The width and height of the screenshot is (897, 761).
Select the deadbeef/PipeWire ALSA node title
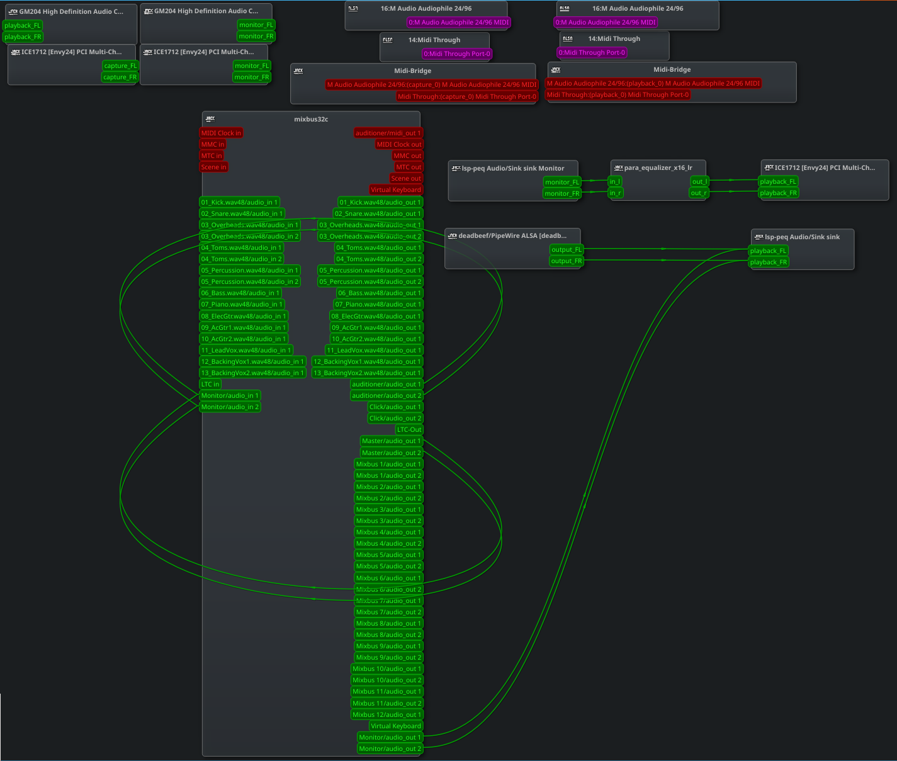click(512, 236)
